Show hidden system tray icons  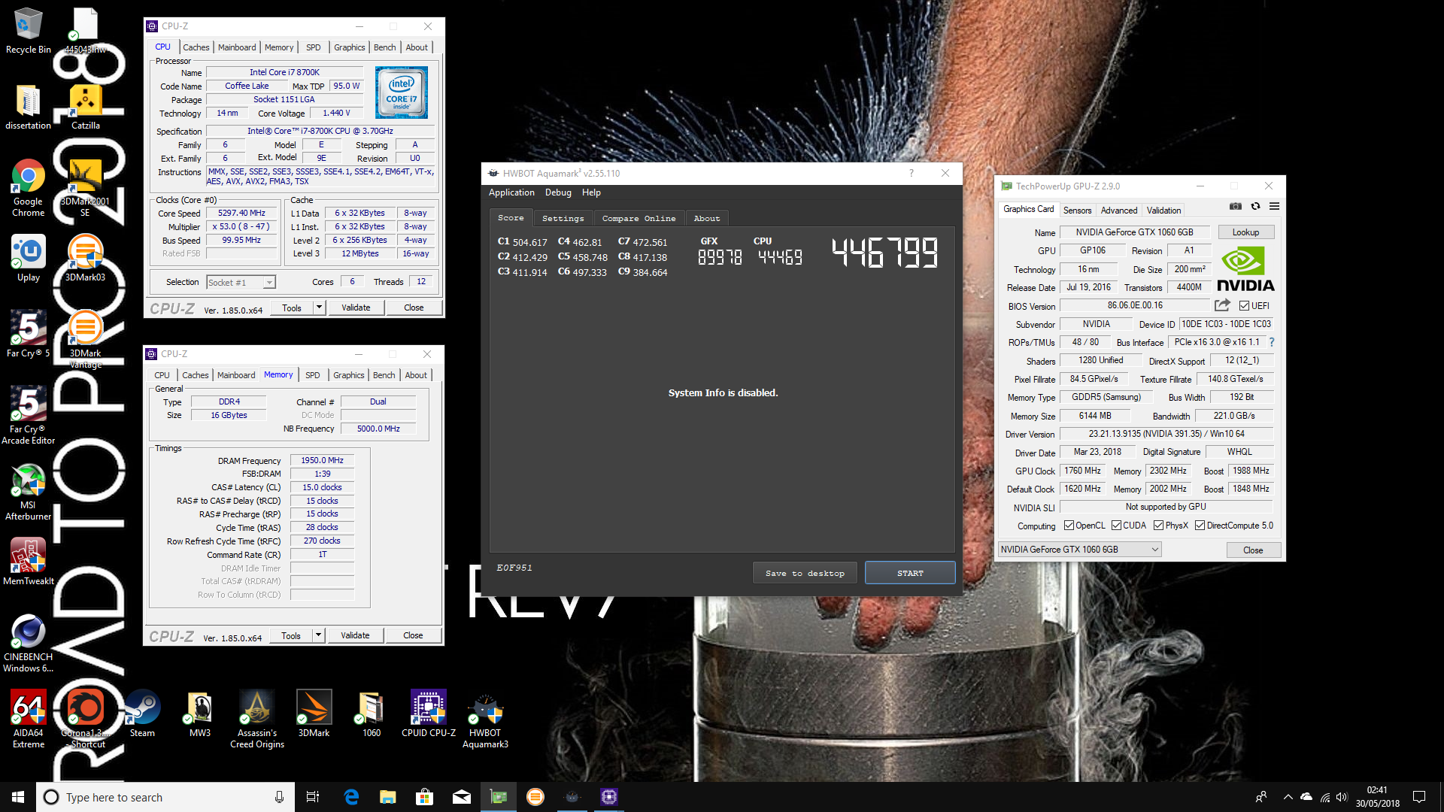(x=1288, y=797)
